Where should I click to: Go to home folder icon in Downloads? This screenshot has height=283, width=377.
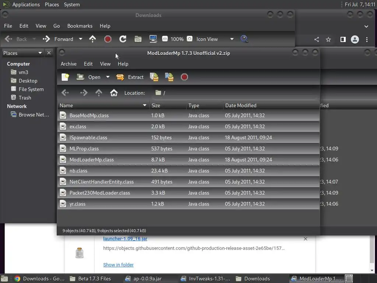pyautogui.click(x=138, y=39)
